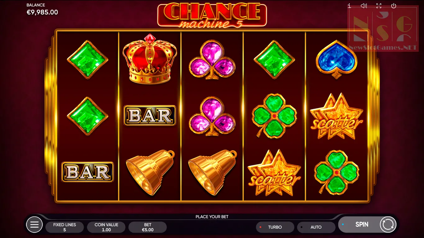Toggle Turbo mode on
The image size is (424, 238).
point(275,227)
